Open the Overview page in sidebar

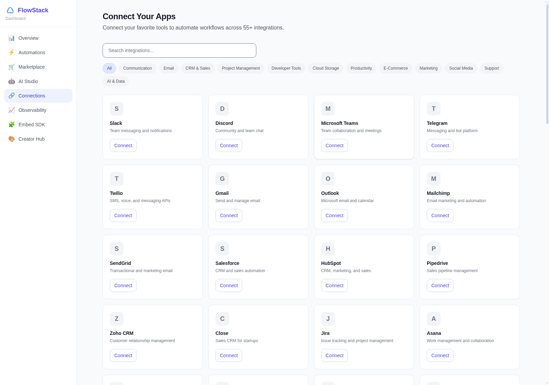[x=38, y=38]
